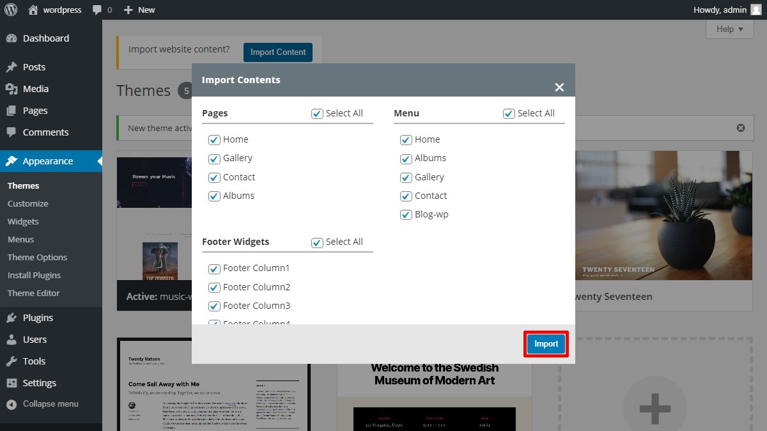Expand the Help dropdown tab

click(x=729, y=29)
